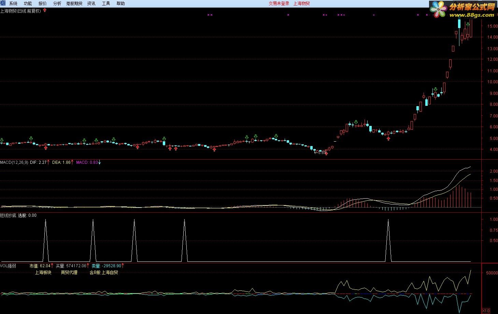The height and width of the screenshot is (314, 498).
Task: Open the 报价 menu
Action: [43, 3]
